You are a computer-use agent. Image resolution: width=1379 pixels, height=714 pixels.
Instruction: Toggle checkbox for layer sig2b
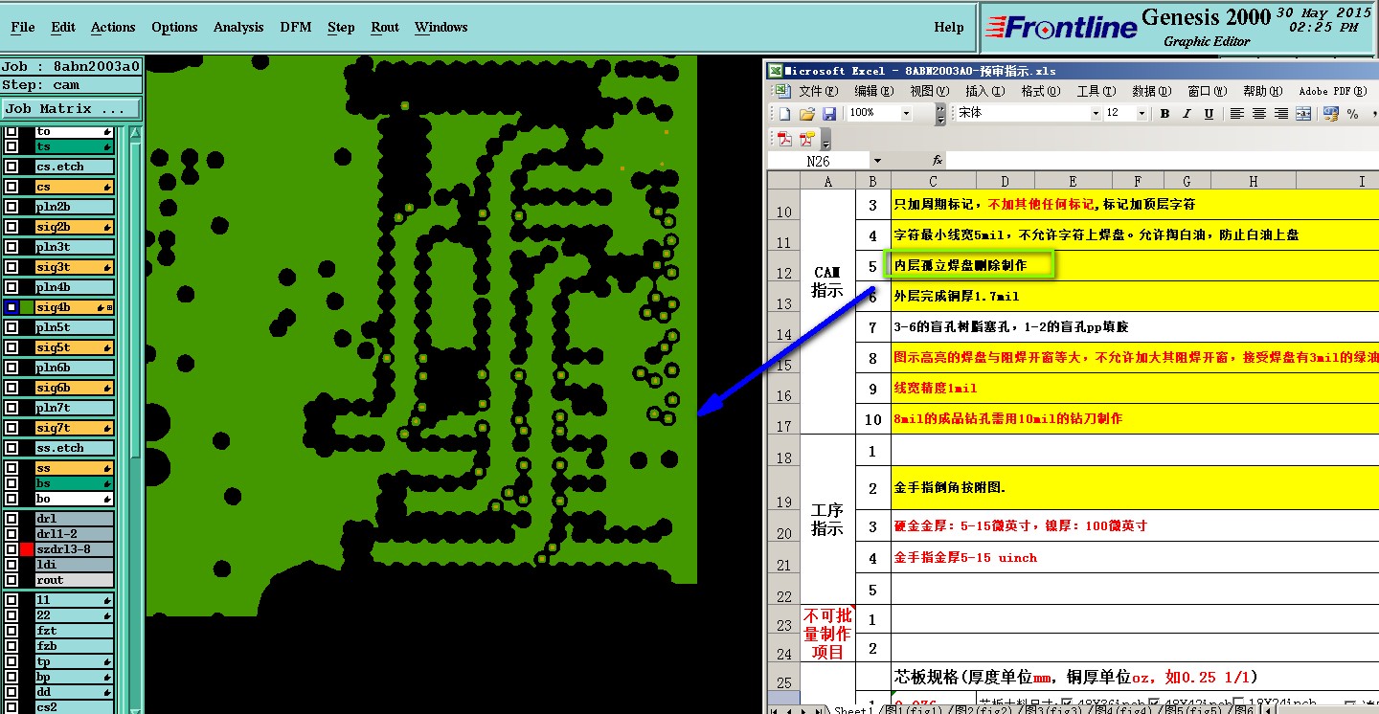point(11,227)
